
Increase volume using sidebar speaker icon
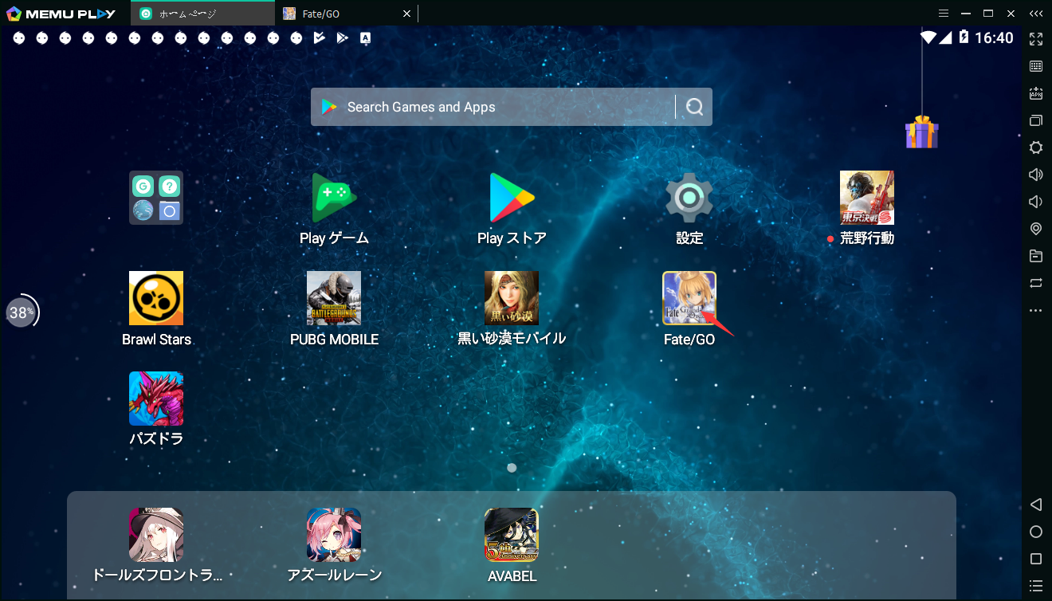pyautogui.click(x=1036, y=175)
